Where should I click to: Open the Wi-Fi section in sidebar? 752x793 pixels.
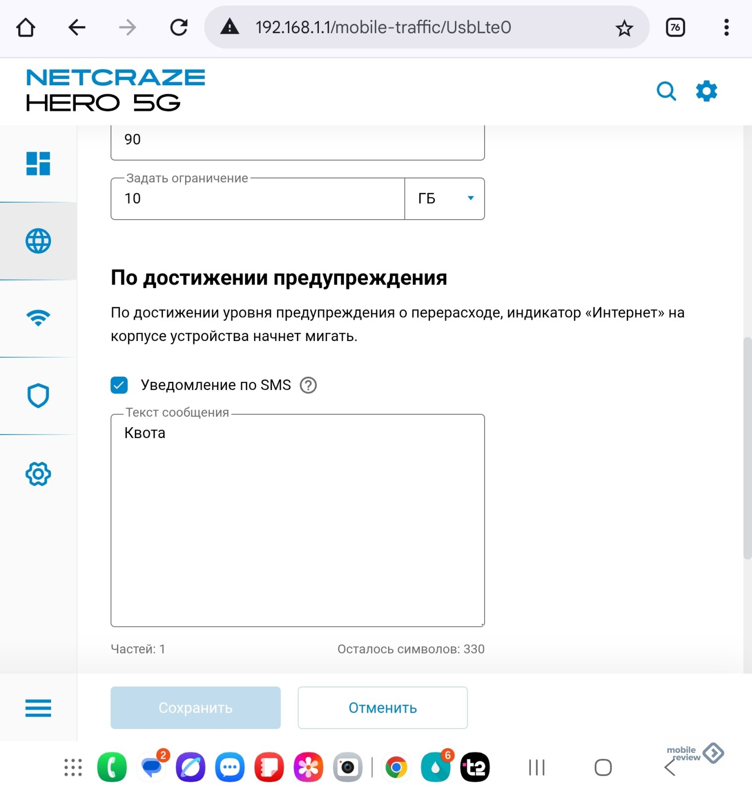tap(38, 318)
